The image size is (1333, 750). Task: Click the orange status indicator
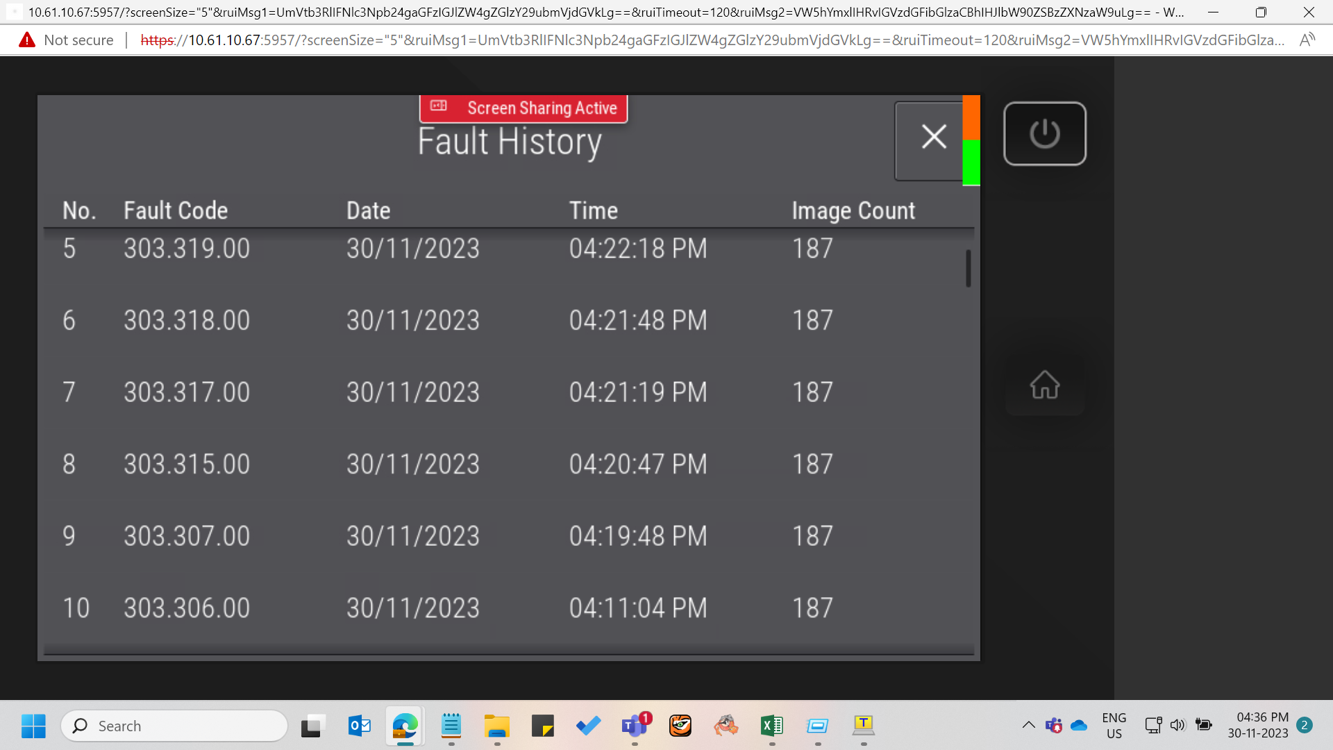[x=971, y=117]
